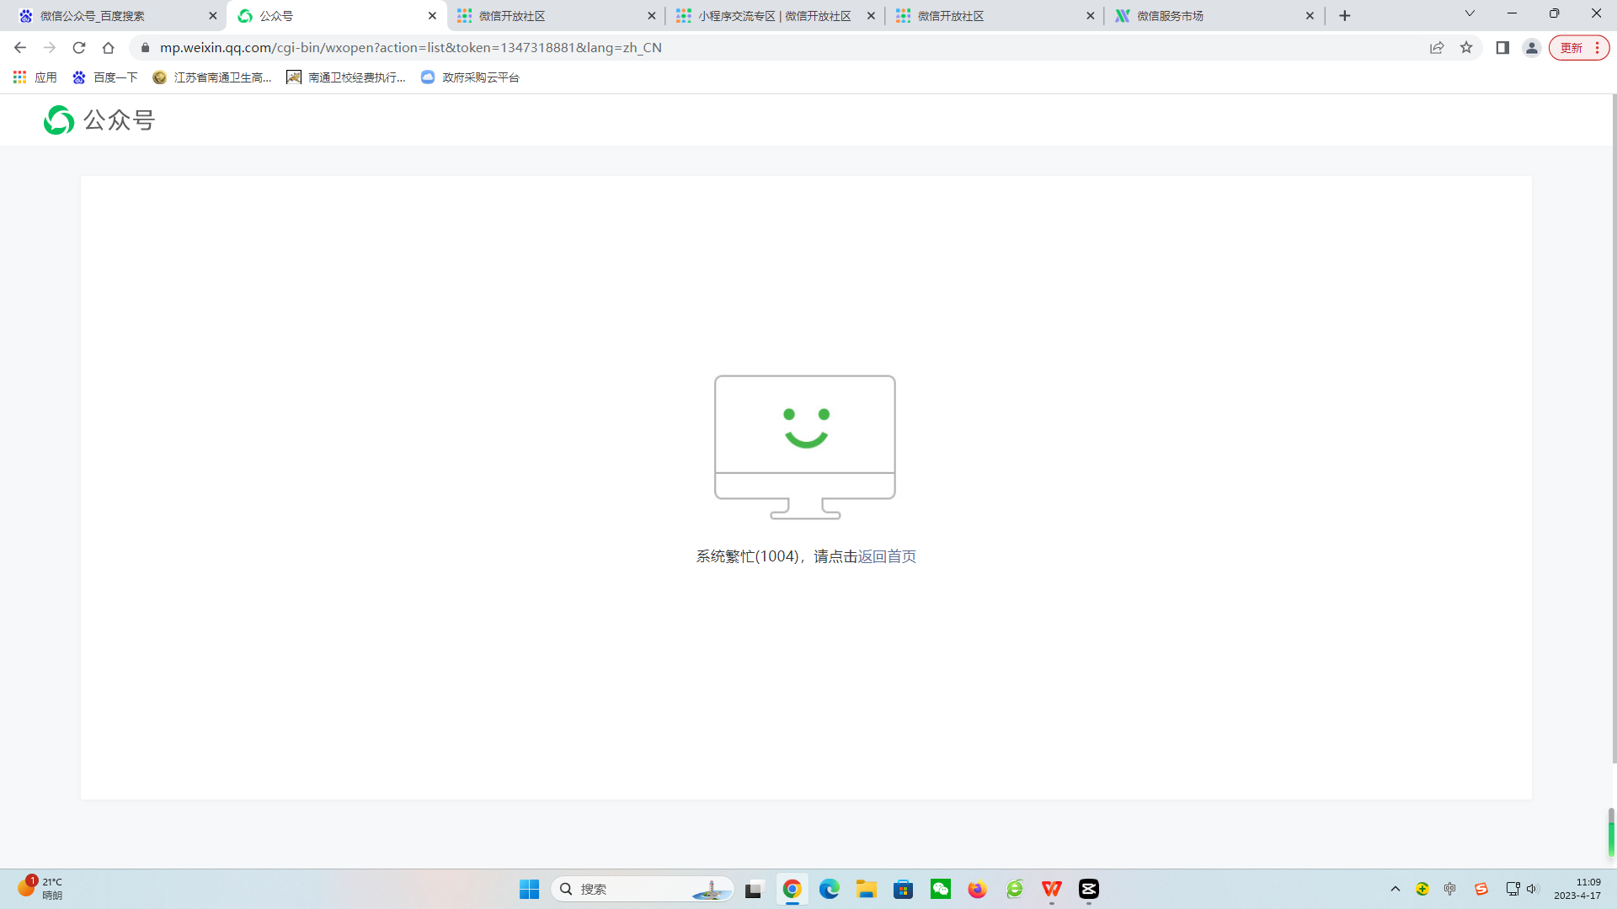This screenshot has height=909, width=1617.
Task: Bookmark this page with star icon
Action: point(1466,48)
